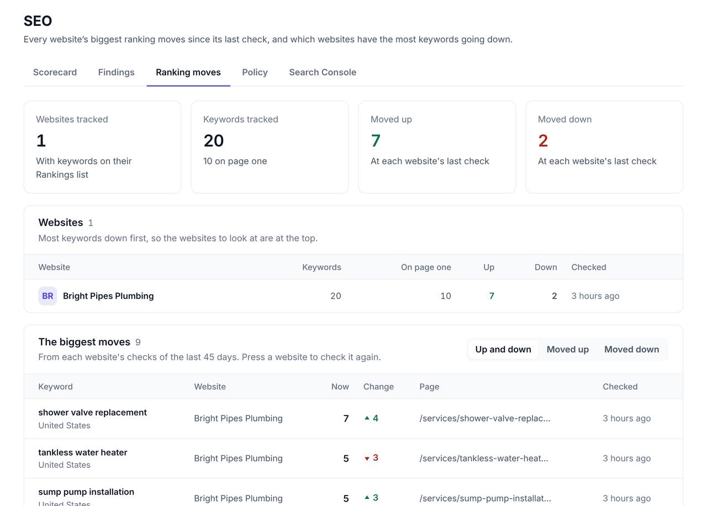Click 3 hours ago in Websites row

pyautogui.click(x=595, y=296)
